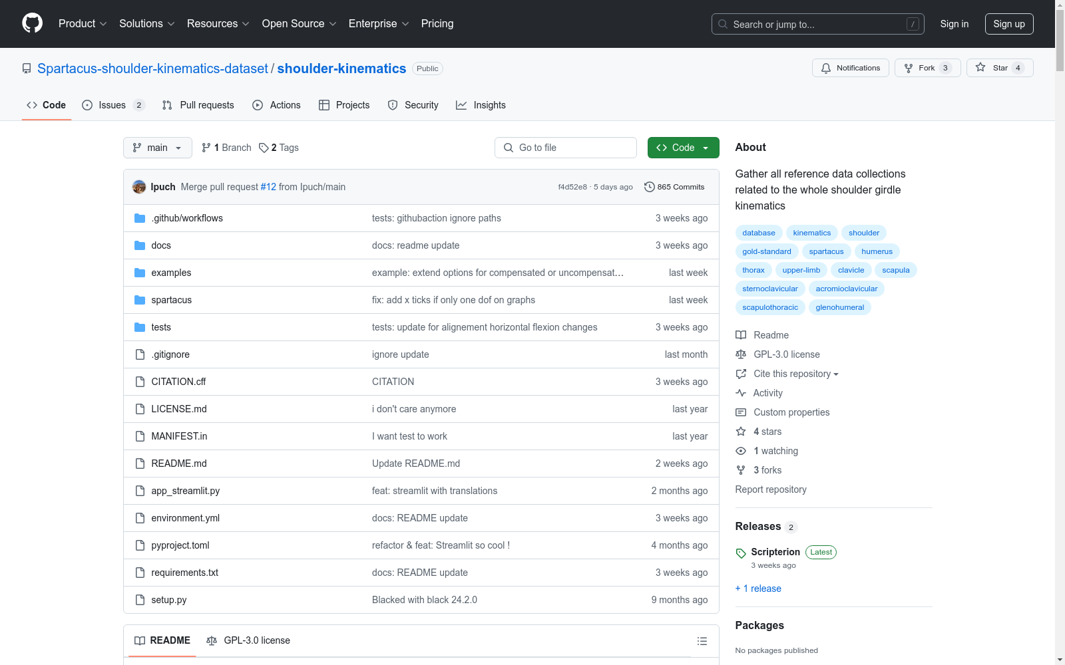Open pull request #12 link
The height and width of the screenshot is (665, 1065).
pyautogui.click(x=268, y=187)
